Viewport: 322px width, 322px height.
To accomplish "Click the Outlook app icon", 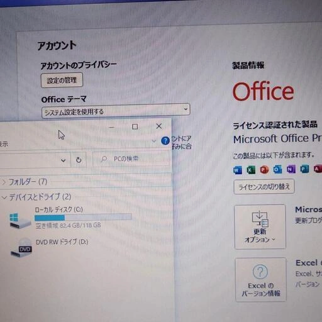I will pos(277,169).
